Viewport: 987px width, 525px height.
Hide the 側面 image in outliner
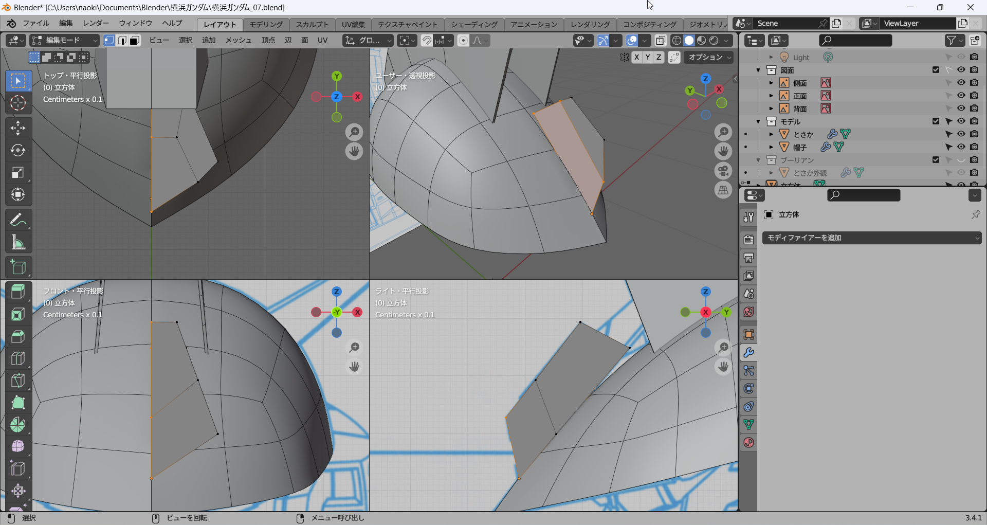click(961, 83)
